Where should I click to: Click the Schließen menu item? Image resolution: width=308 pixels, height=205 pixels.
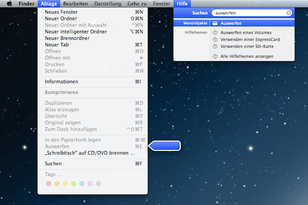pyautogui.click(x=92, y=71)
